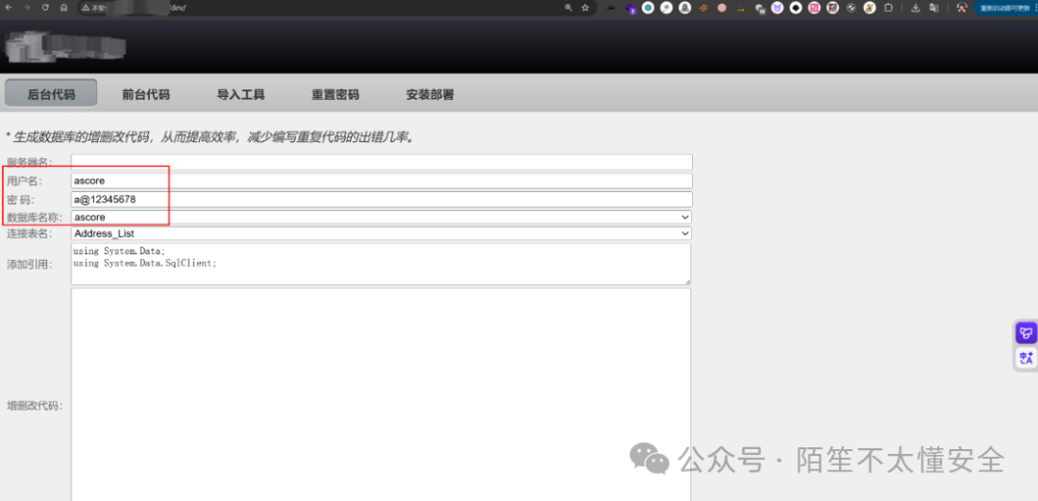Click the purple floating widget icon on right edge
This screenshot has width=1038, height=501.
point(1026,332)
